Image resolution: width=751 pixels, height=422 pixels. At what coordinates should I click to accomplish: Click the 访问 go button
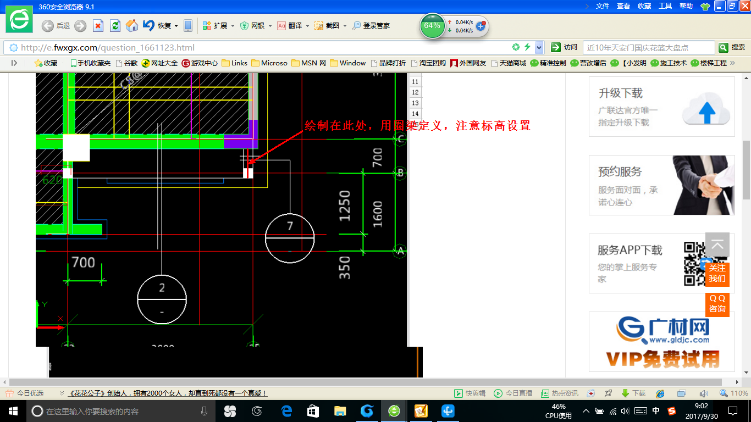point(564,47)
